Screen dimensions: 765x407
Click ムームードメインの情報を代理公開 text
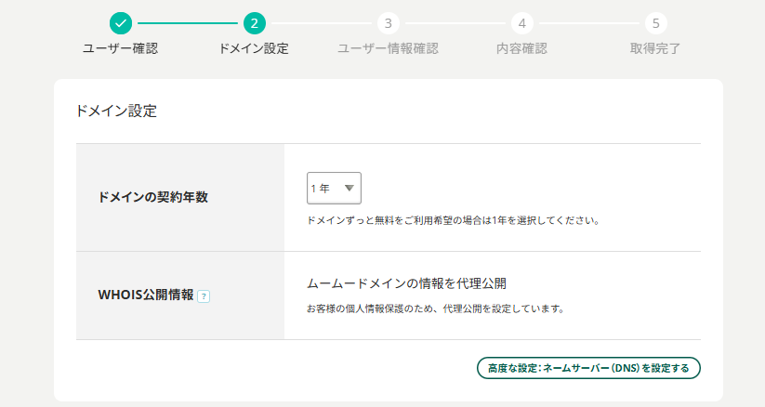tap(406, 282)
